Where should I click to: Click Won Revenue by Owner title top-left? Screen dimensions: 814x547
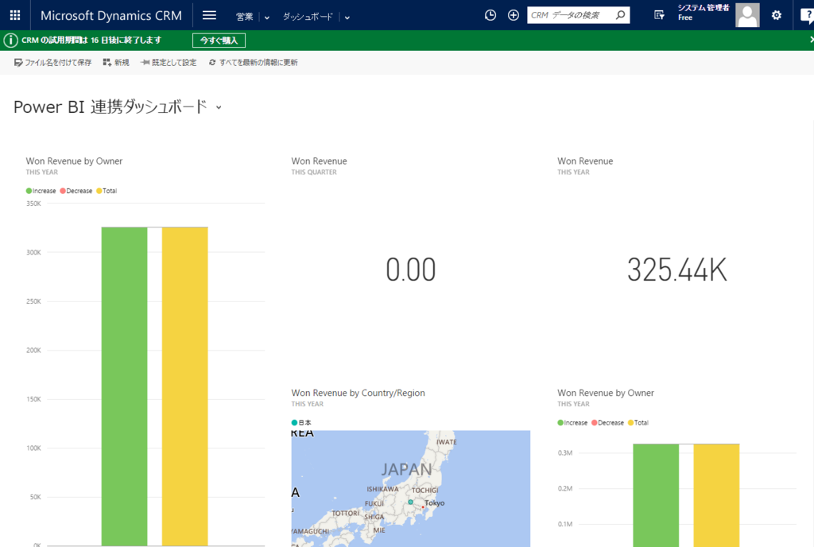(74, 161)
